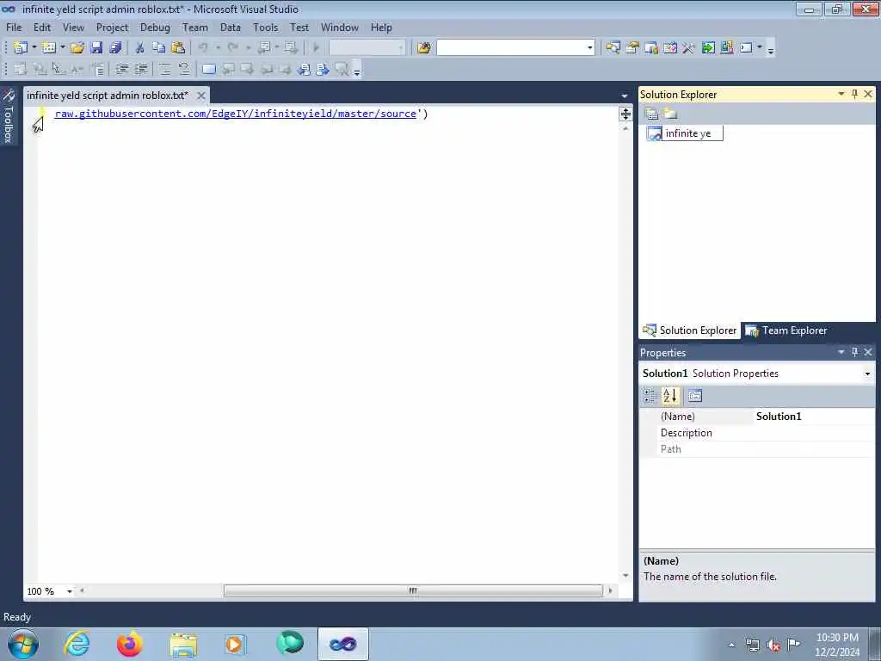Viewport: 881px width, 661px height.
Task: Go to next bookmark in document icon
Action: (x=322, y=69)
